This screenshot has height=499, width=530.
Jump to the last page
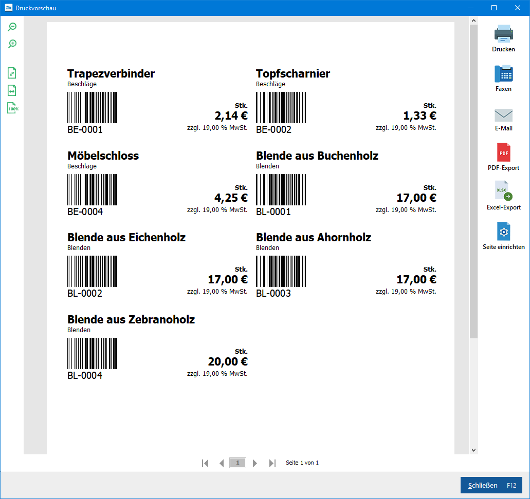[272, 463]
